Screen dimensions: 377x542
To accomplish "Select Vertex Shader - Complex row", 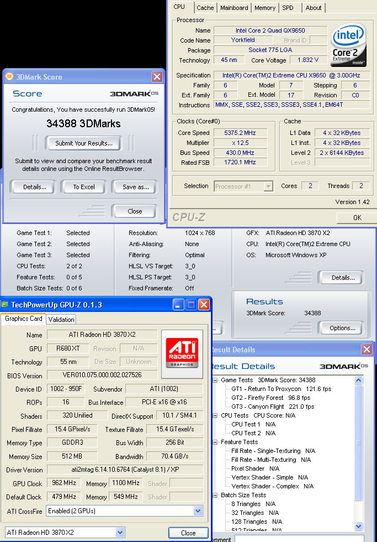I will [x=273, y=486].
